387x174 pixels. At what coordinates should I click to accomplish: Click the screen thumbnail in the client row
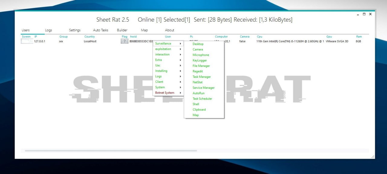[x=27, y=41]
